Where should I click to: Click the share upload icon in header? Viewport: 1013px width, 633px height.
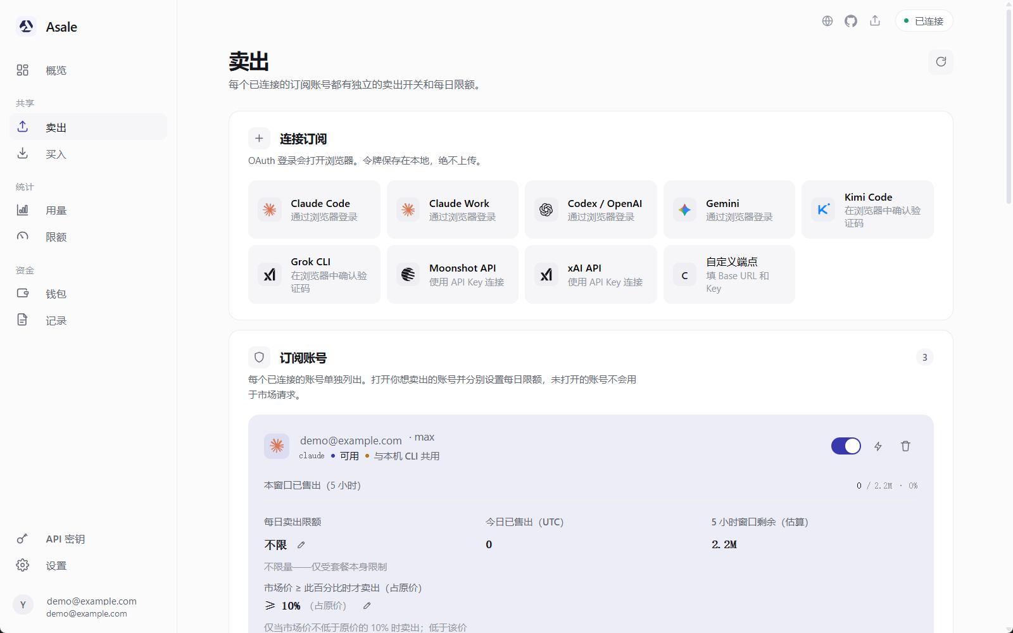(x=875, y=21)
